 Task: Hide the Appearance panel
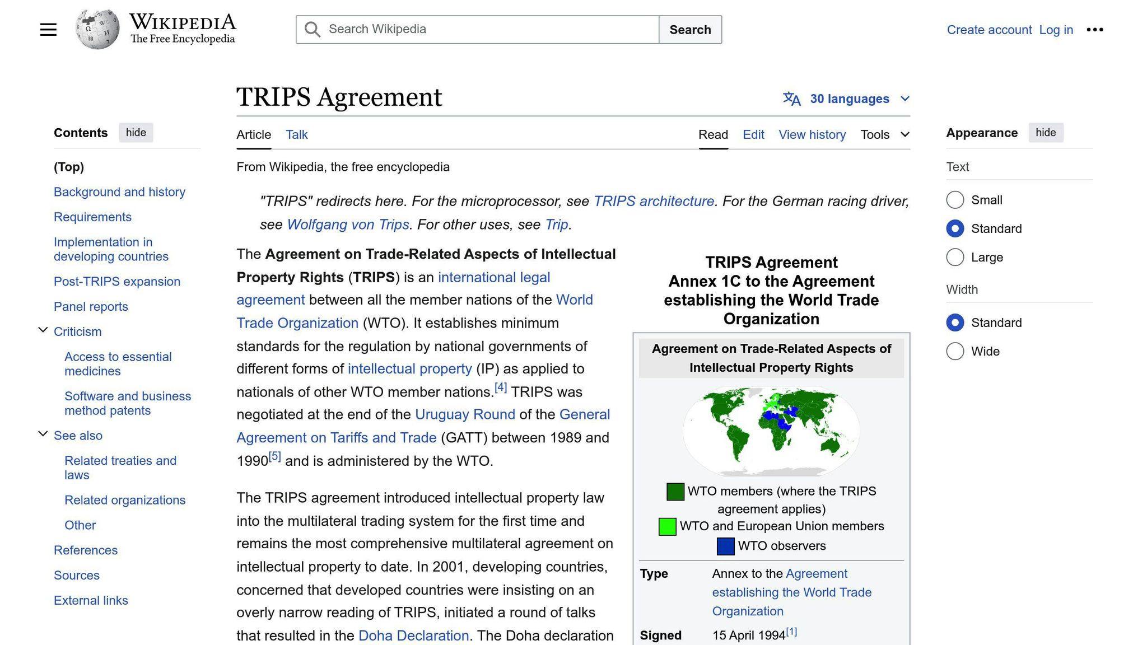click(1046, 133)
